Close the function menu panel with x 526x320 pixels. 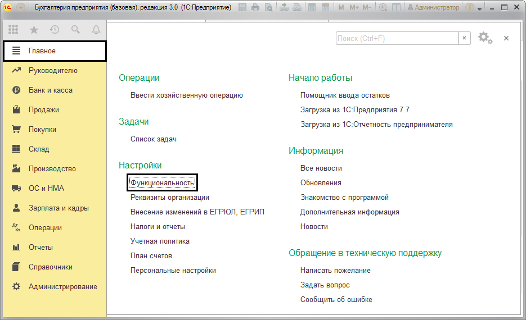(506, 38)
